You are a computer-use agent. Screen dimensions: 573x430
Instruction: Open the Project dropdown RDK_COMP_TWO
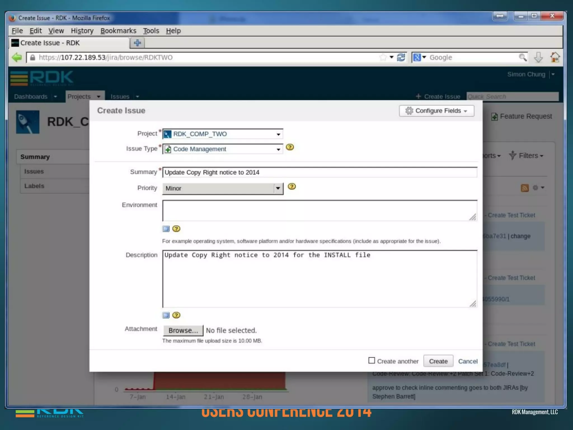point(223,134)
